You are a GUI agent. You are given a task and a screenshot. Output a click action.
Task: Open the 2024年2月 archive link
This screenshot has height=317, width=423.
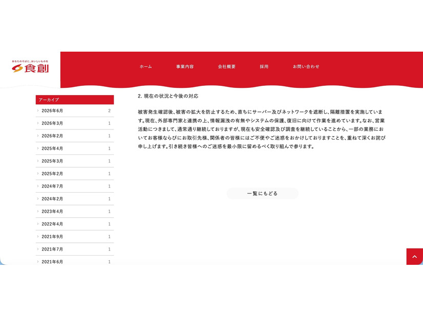click(75, 199)
